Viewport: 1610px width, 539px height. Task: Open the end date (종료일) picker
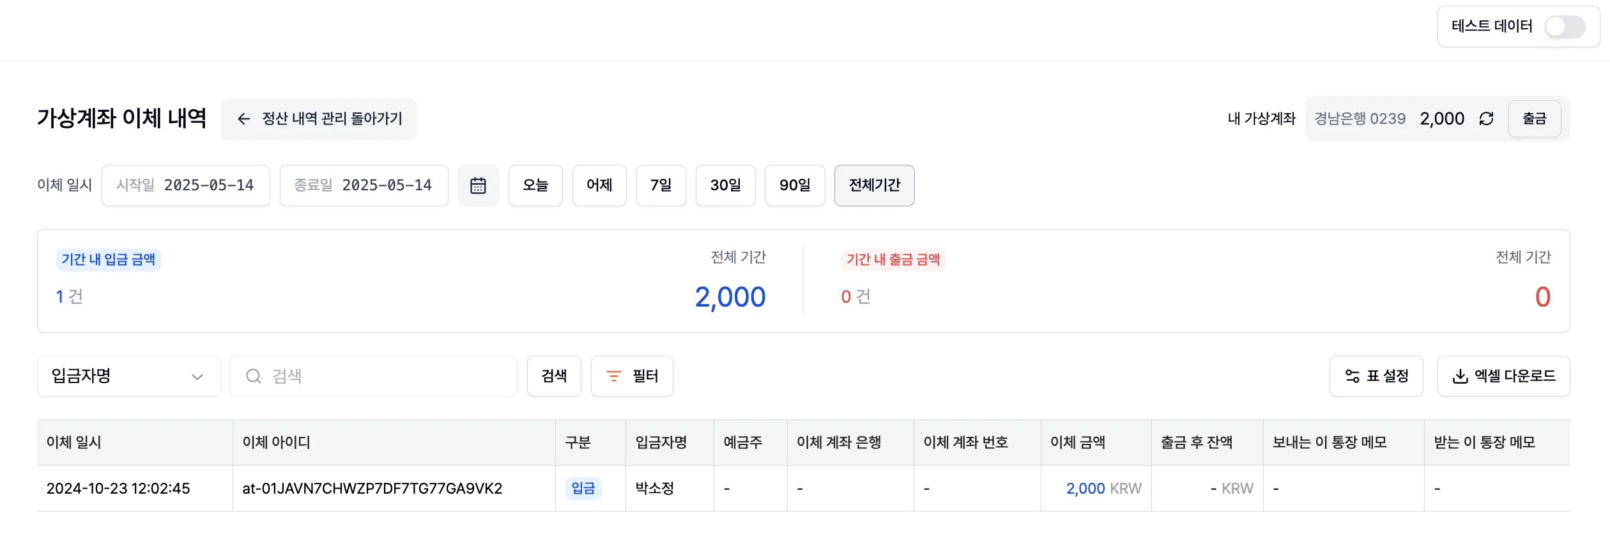(364, 185)
